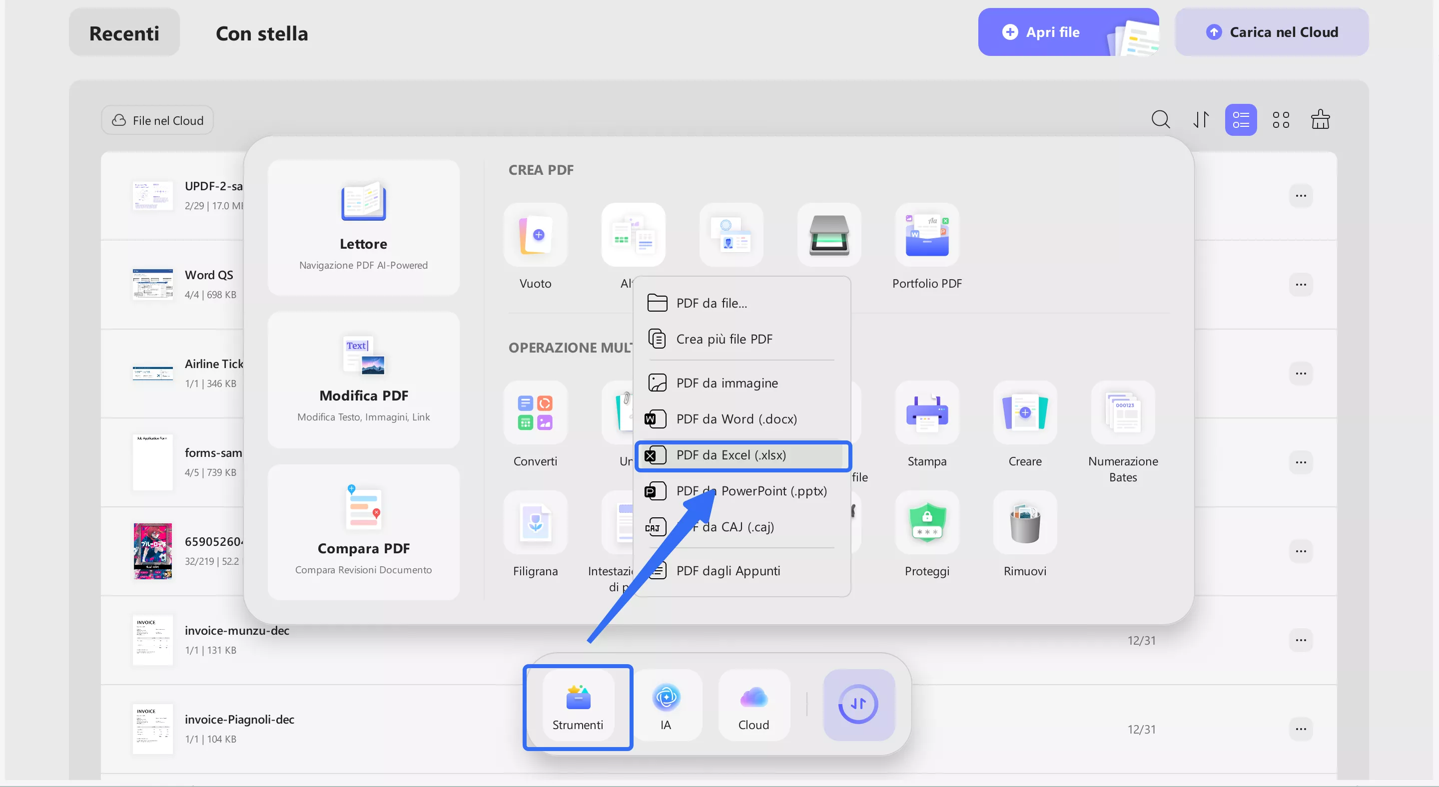Switch to grid thumbnail view
This screenshot has width=1439, height=787.
pos(1280,120)
